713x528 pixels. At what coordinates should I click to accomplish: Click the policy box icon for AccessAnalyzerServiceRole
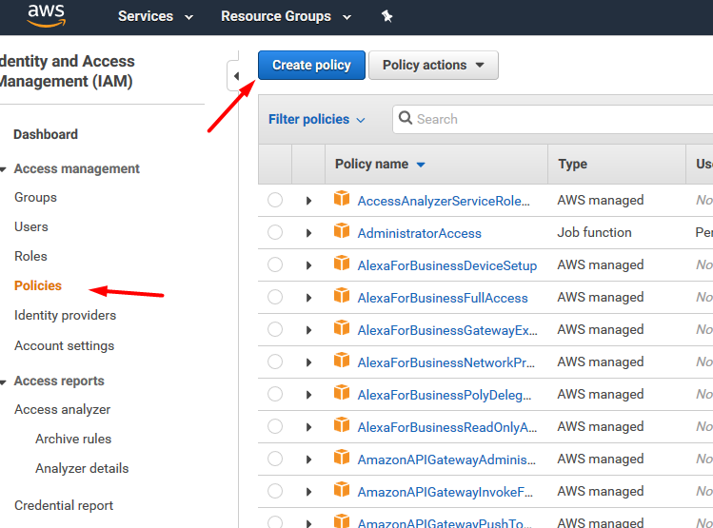coord(342,199)
